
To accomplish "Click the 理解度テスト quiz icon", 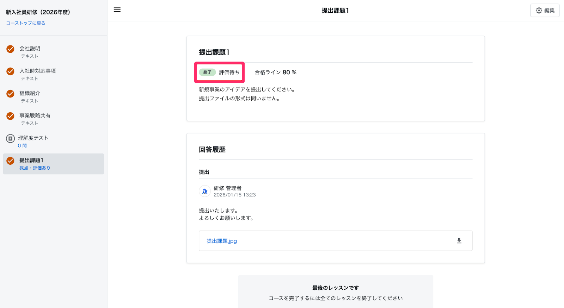I will tap(11, 138).
